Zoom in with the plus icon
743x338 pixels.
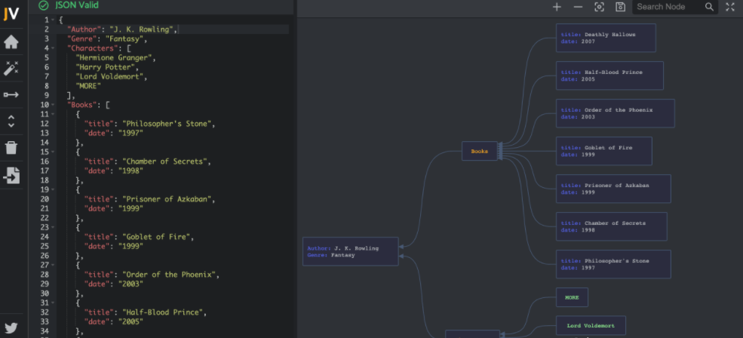tap(557, 7)
